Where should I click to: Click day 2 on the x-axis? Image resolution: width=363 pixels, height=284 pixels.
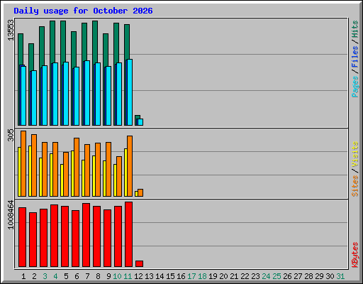34,276
